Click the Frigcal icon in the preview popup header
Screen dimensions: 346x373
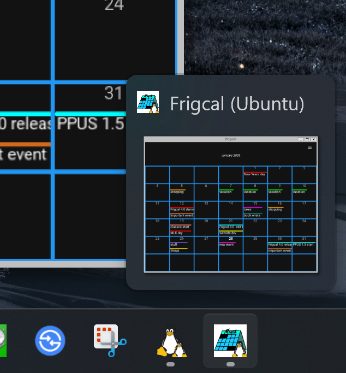coord(148,102)
